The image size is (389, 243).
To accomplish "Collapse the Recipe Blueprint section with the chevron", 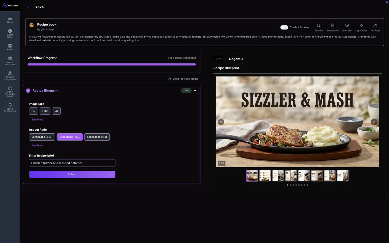I will pyautogui.click(x=195, y=91).
